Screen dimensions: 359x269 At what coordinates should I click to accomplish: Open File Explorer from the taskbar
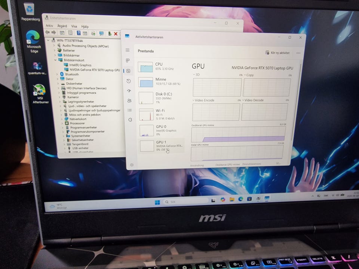232,200
